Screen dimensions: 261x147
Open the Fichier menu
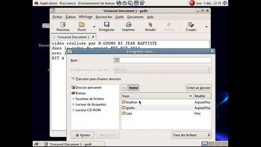click(x=58, y=17)
